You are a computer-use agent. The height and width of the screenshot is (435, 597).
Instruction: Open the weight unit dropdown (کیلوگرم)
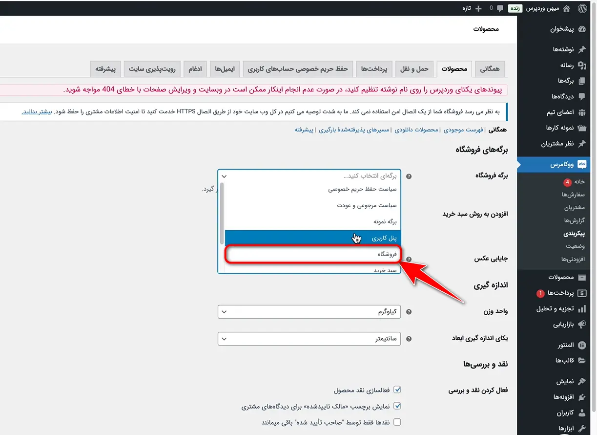tap(309, 312)
